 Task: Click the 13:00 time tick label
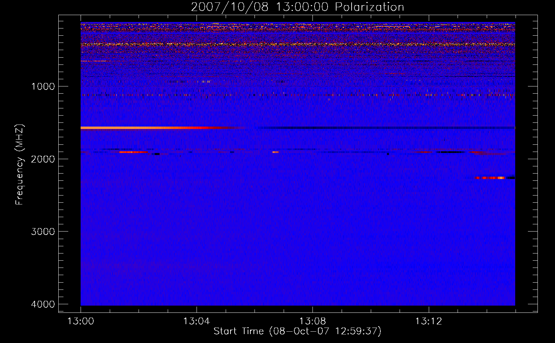tap(81, 321)
